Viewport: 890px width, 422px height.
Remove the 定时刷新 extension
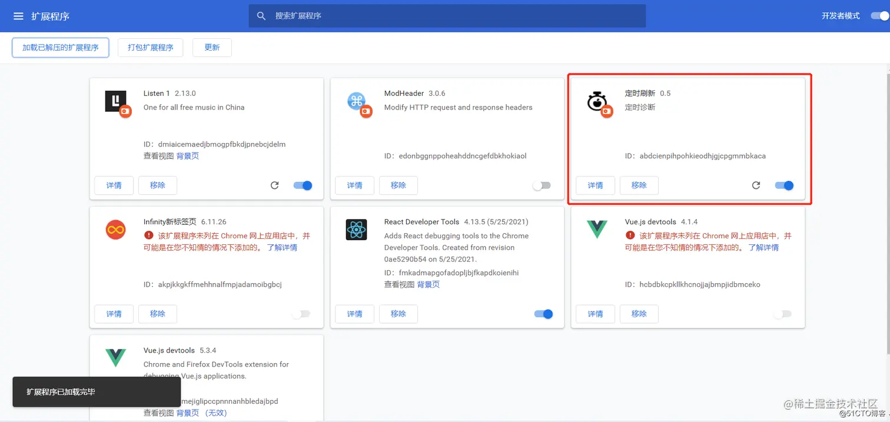point(639,185)
